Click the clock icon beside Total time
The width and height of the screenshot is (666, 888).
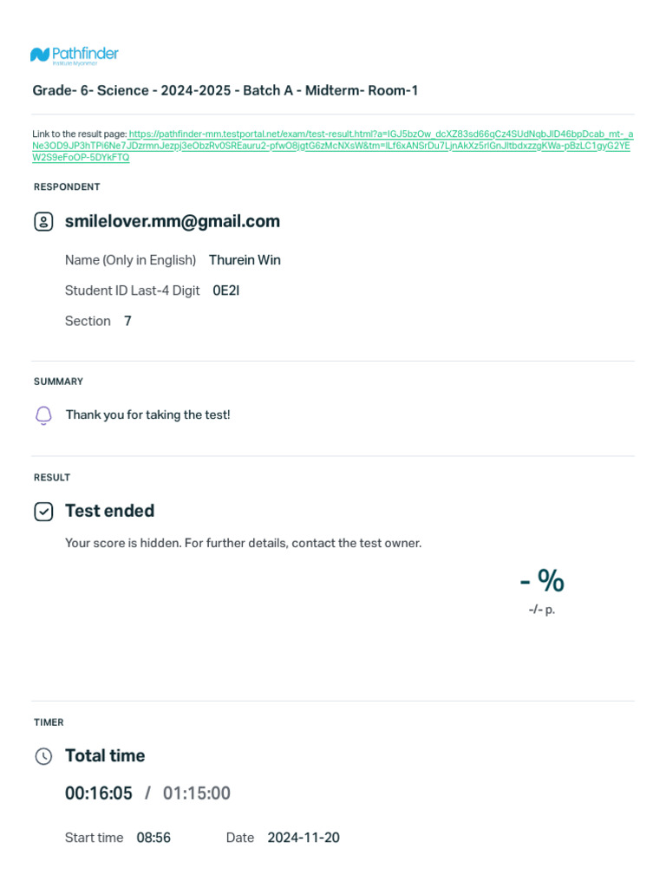point(43,756)
